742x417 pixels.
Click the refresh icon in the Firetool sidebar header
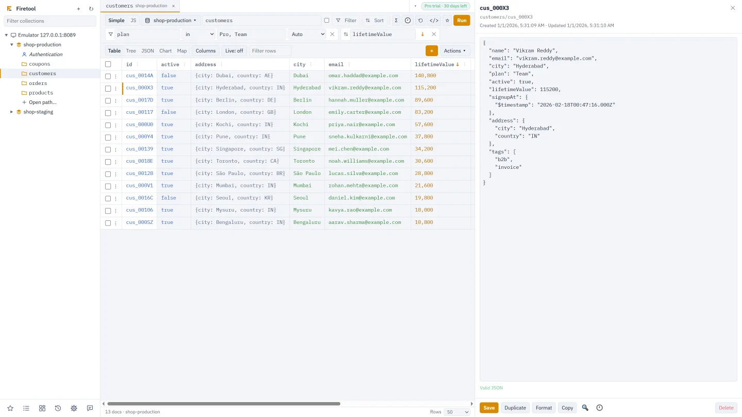(x=91, y=9)
